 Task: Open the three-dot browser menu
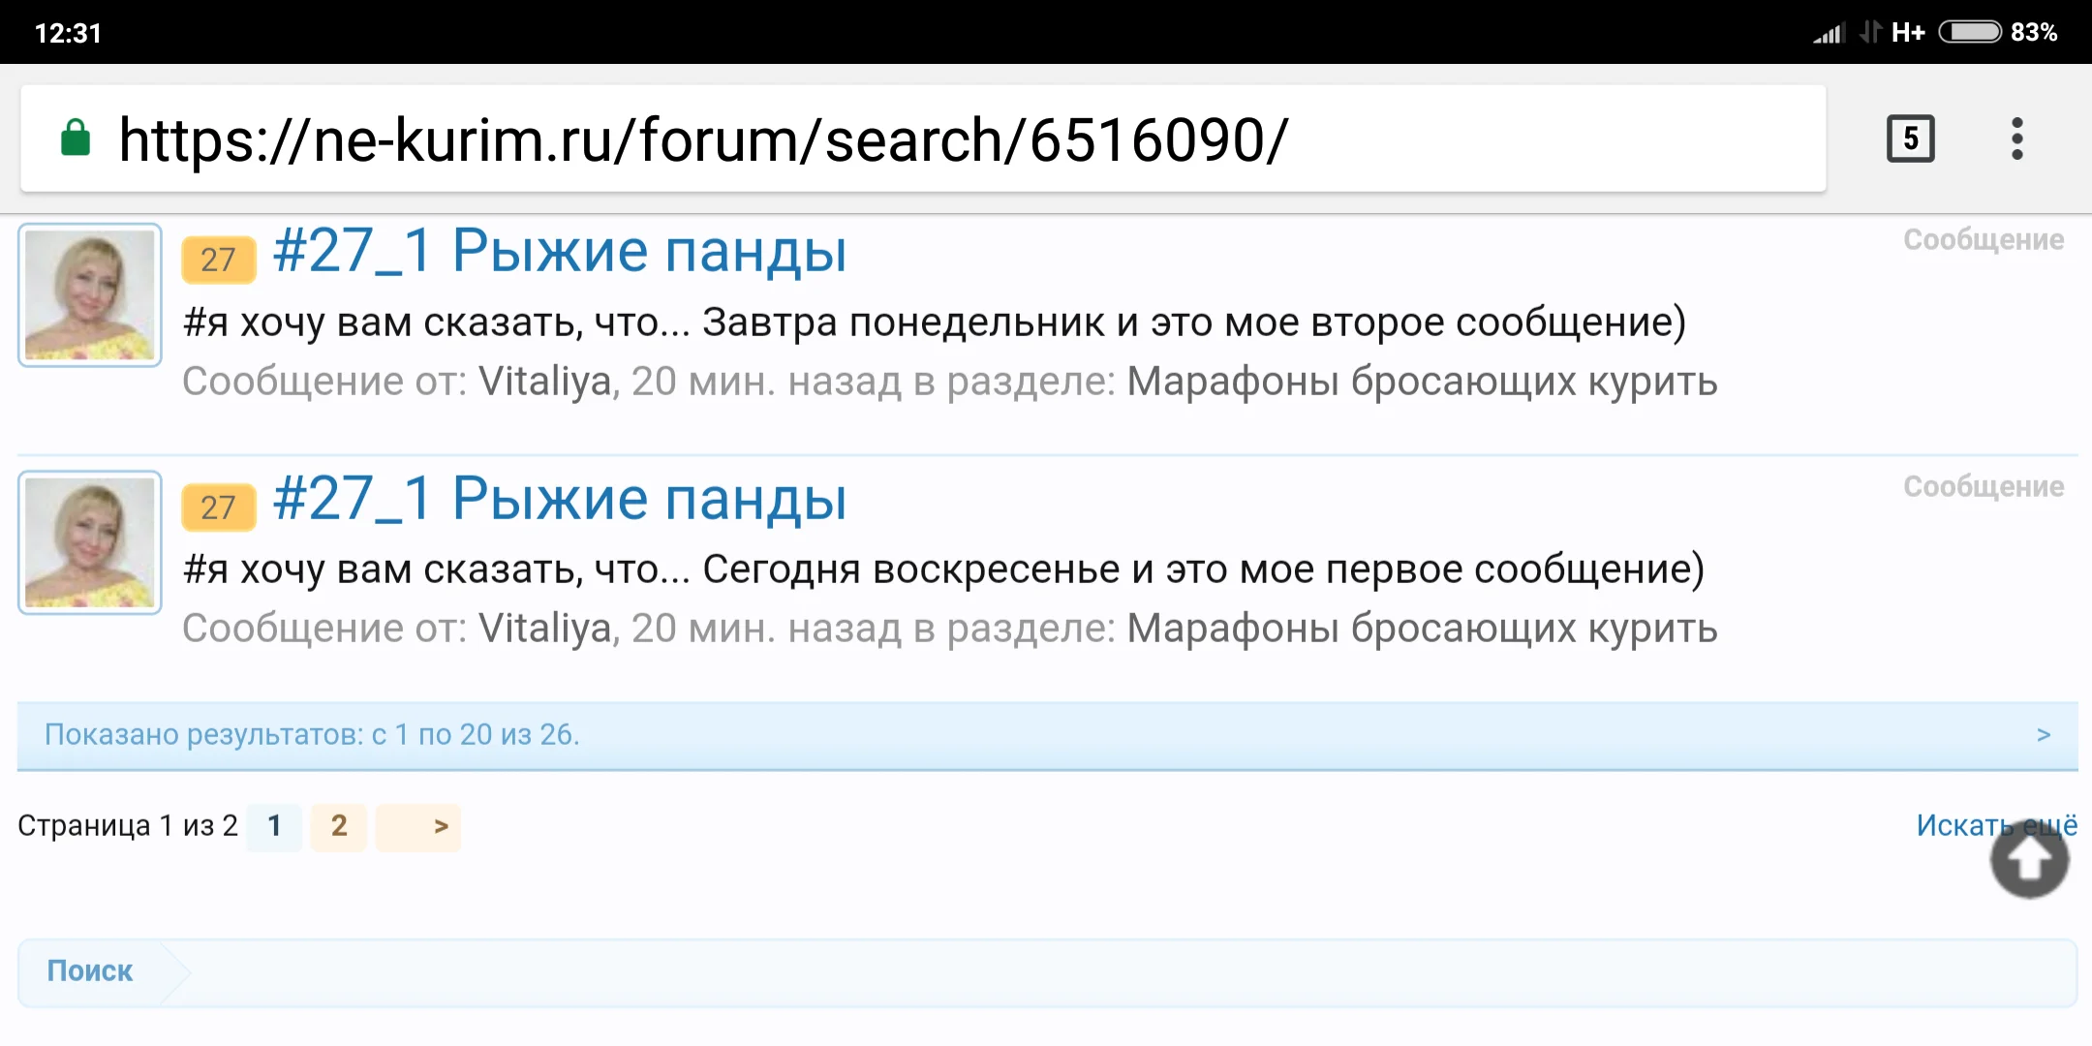(x=2016, y=138)
